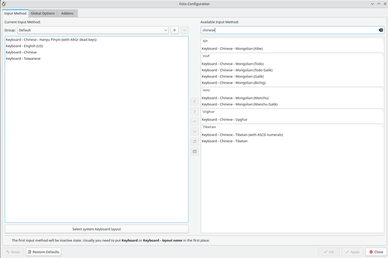This screenshot has height=258, width=388.
Task: Click the sjo group header
Action: click(292, 41)
